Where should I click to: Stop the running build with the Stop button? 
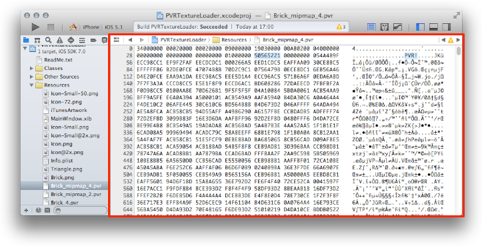tap(51, 27)
